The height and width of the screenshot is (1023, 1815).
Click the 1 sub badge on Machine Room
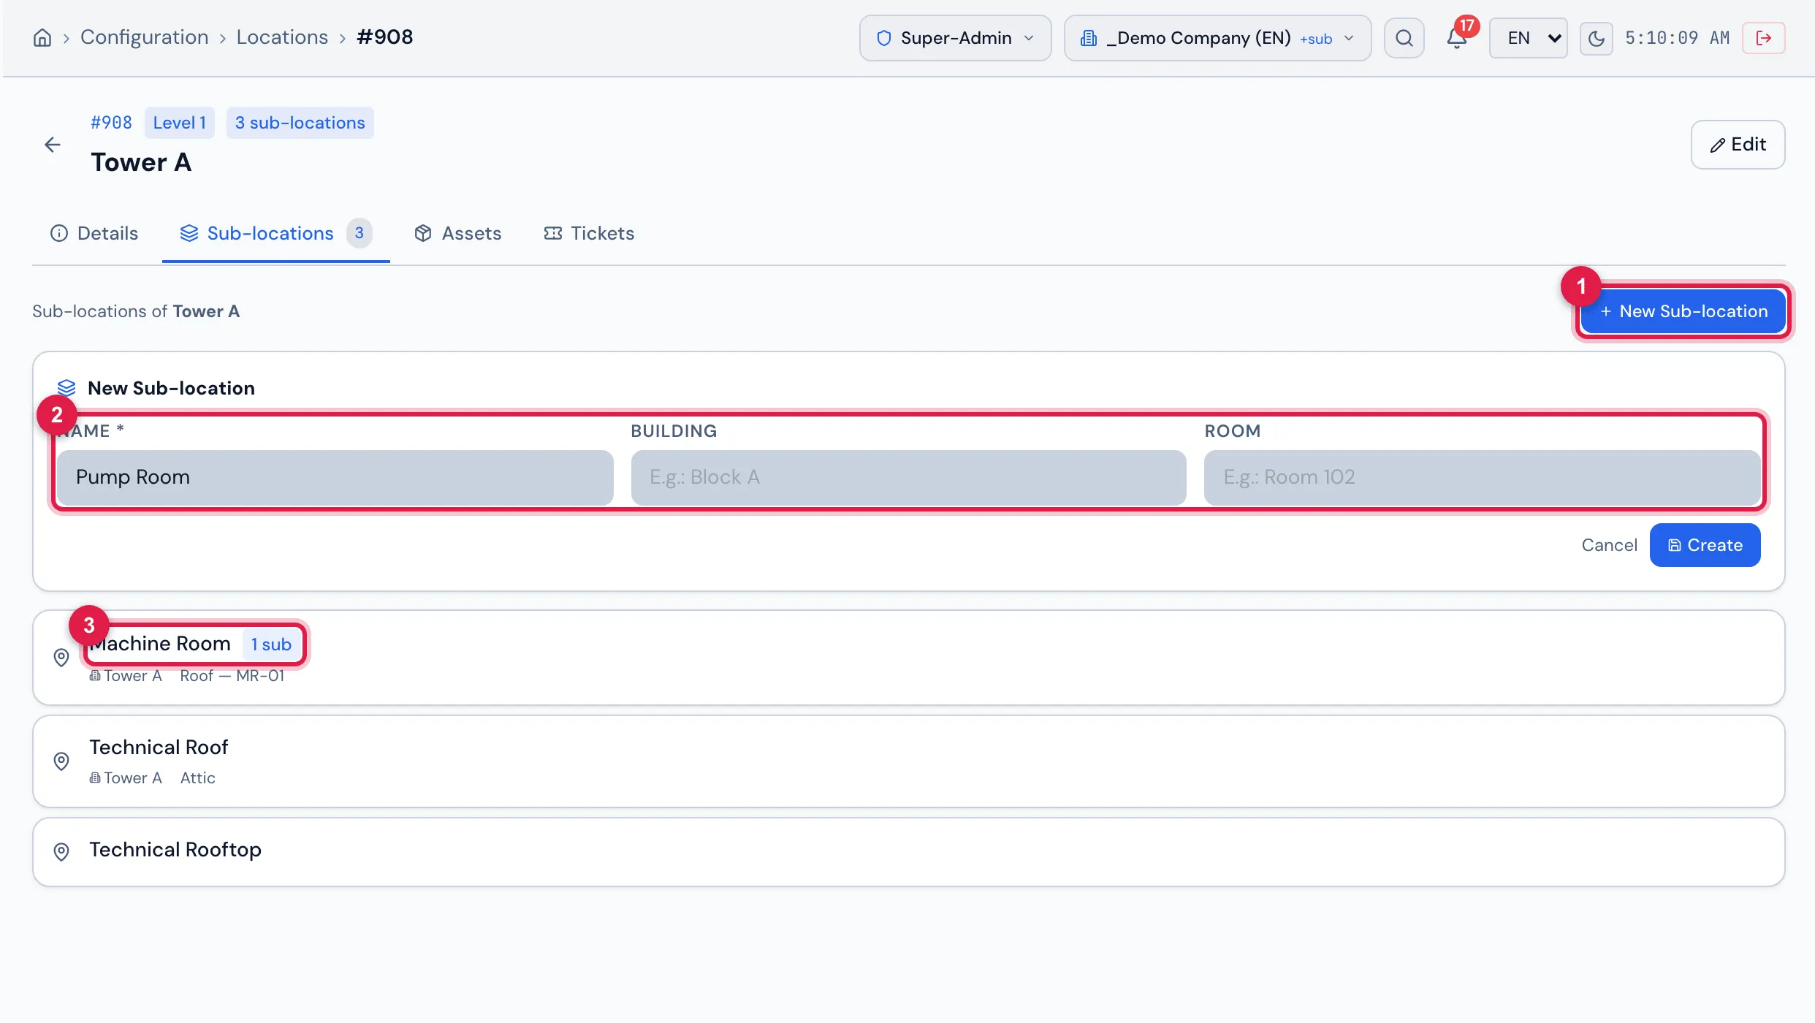tap(271, 644)
